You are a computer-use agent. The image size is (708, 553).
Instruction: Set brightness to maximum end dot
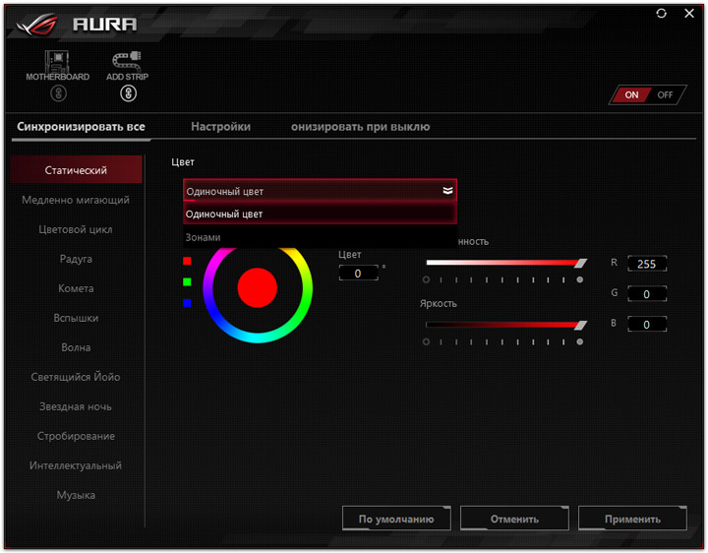[x=580, y=341]
